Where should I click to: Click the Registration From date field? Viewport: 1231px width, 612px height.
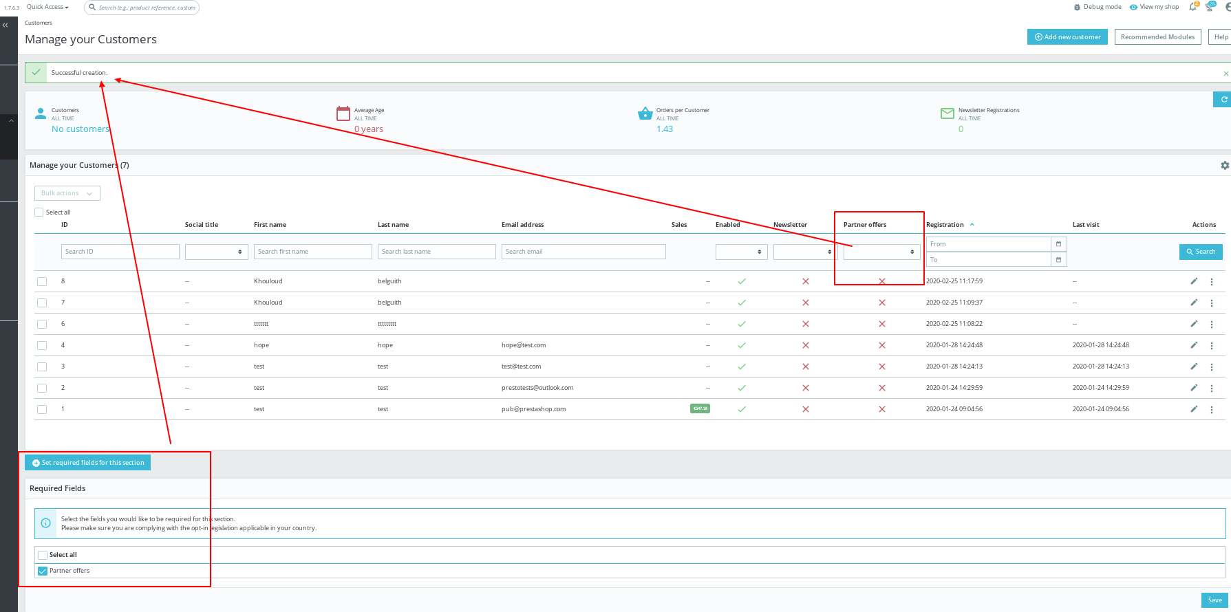pos(988,244)
